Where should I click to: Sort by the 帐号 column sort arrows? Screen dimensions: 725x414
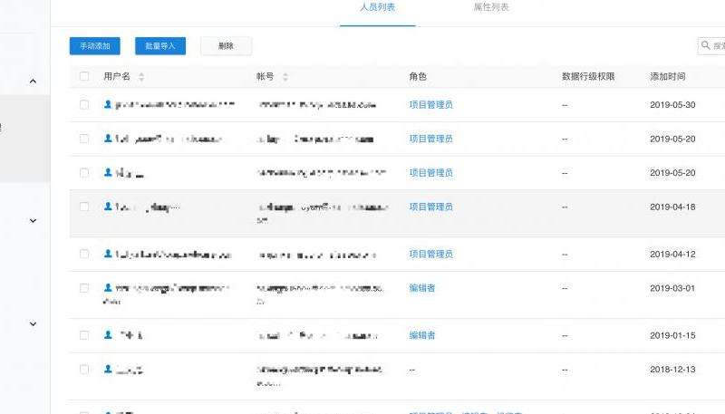pyautogui.click(x=285, y=77)
